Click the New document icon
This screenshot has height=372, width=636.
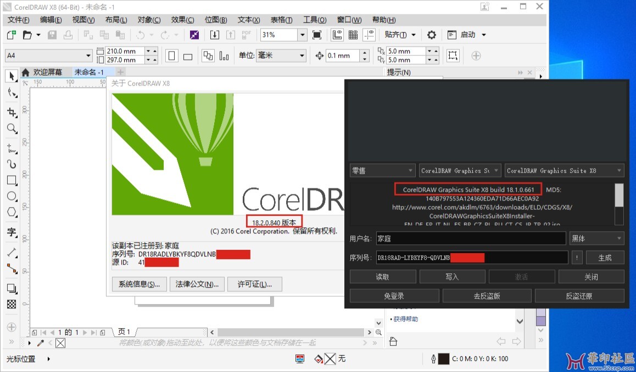(12, 35)
